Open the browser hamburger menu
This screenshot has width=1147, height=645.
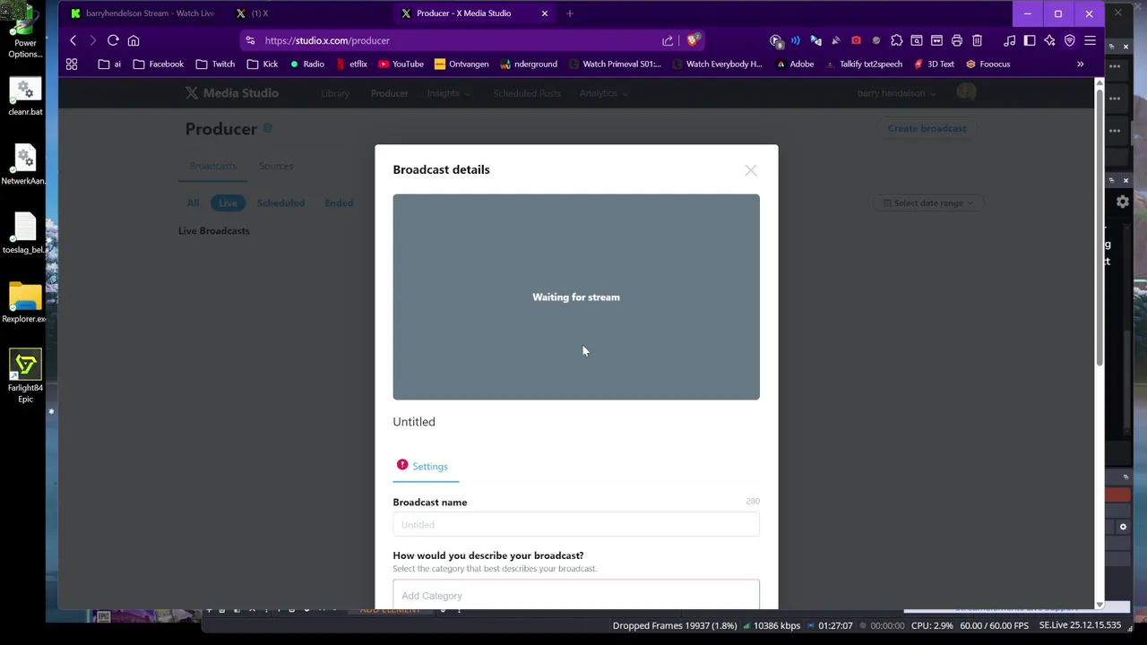coord(1090,40)
